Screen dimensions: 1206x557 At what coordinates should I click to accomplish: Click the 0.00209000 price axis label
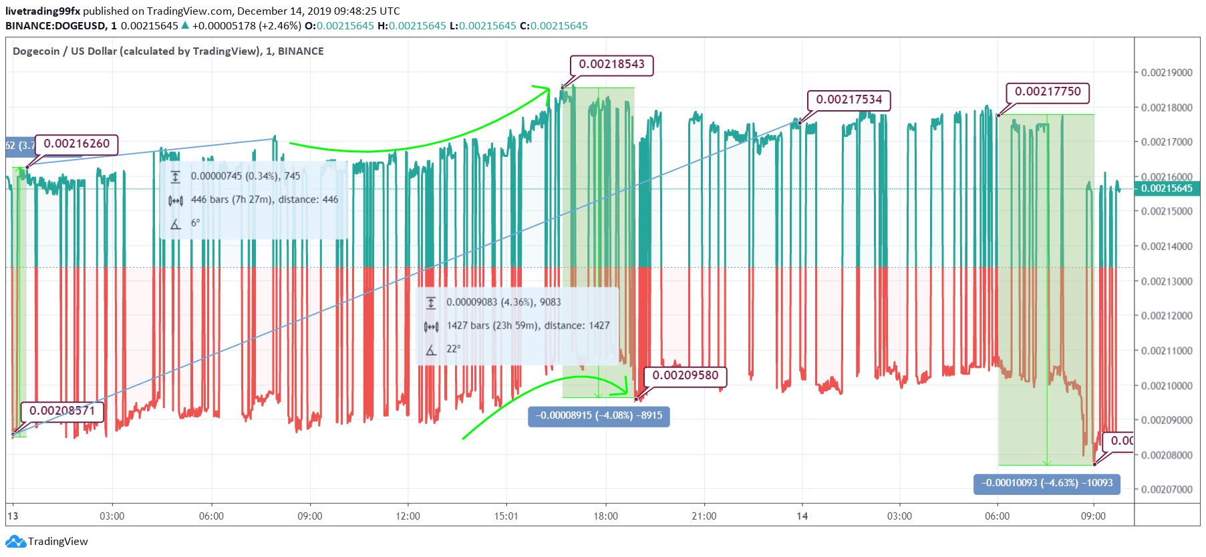click(x=1167, y=421)
